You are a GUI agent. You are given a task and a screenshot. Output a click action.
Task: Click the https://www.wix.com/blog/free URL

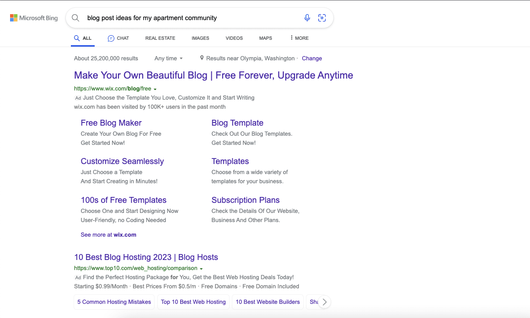coord(112,89)
